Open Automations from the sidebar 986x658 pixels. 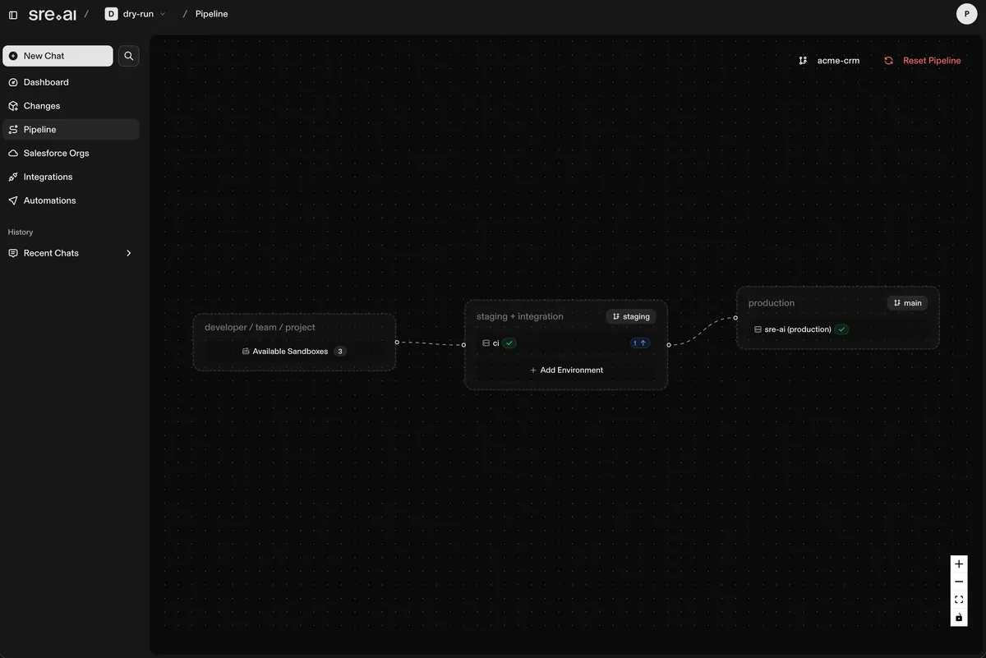(x=71, y=200)
